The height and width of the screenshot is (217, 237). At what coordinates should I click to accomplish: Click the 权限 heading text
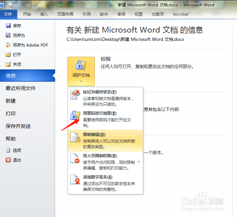click(x=106, y=59)
